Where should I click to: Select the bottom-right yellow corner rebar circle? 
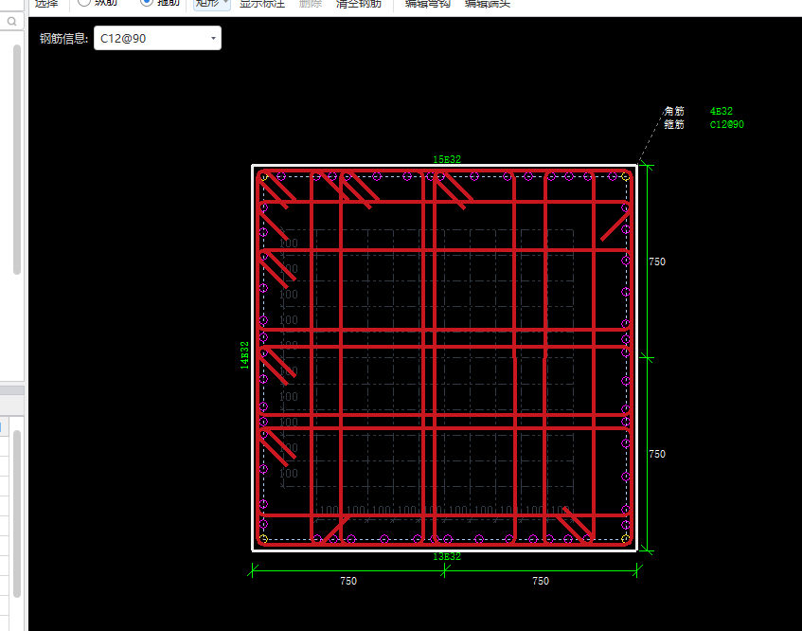pyautogui.click(x=625, y=538)
